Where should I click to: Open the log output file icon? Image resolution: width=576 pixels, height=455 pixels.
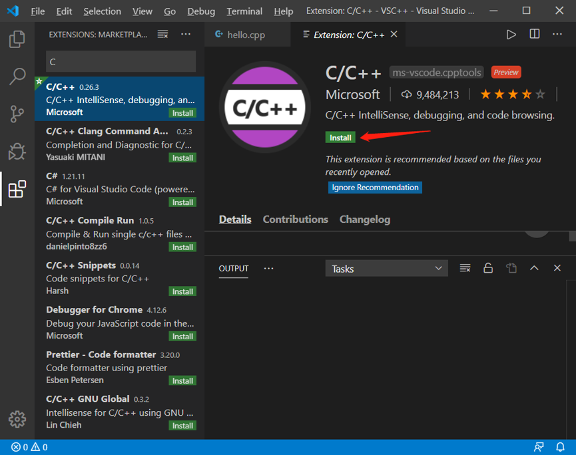click(x=511, y=268)
